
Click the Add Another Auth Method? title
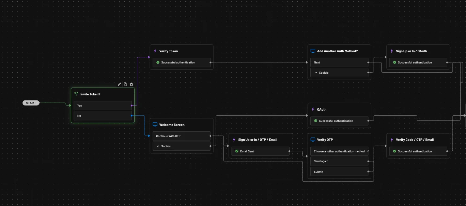[x=337, y=51]
